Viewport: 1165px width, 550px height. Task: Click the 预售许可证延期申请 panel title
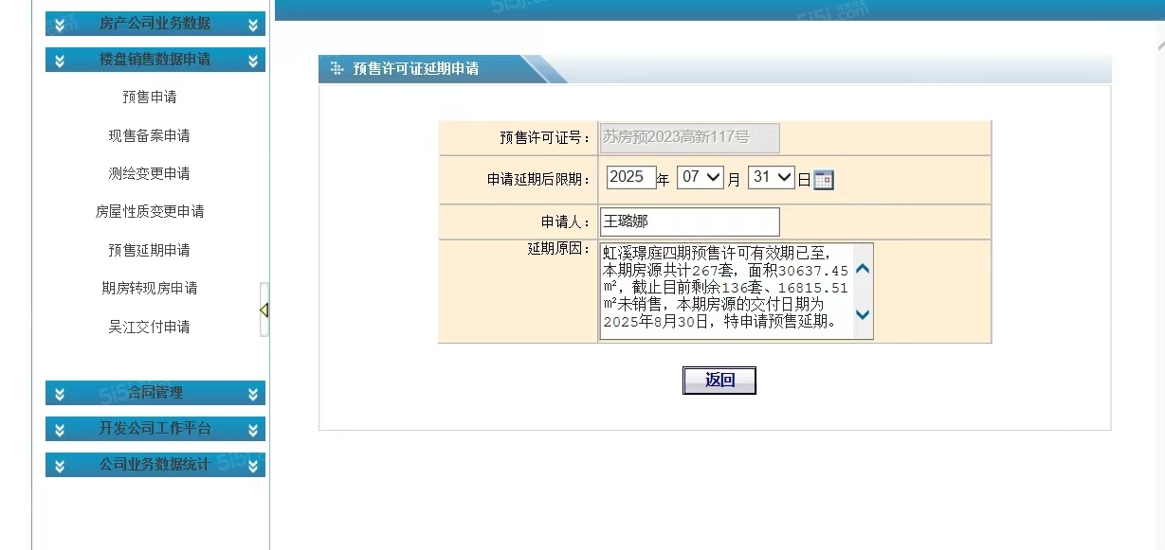[x=415, y=69]
